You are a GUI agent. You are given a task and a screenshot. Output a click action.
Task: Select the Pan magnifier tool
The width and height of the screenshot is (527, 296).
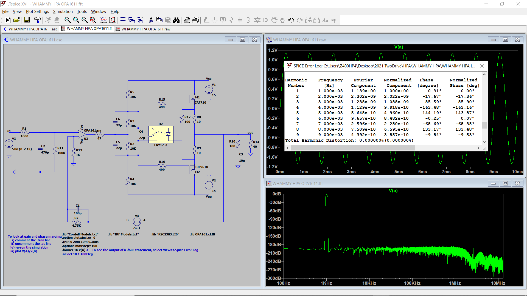click(76, 20)
